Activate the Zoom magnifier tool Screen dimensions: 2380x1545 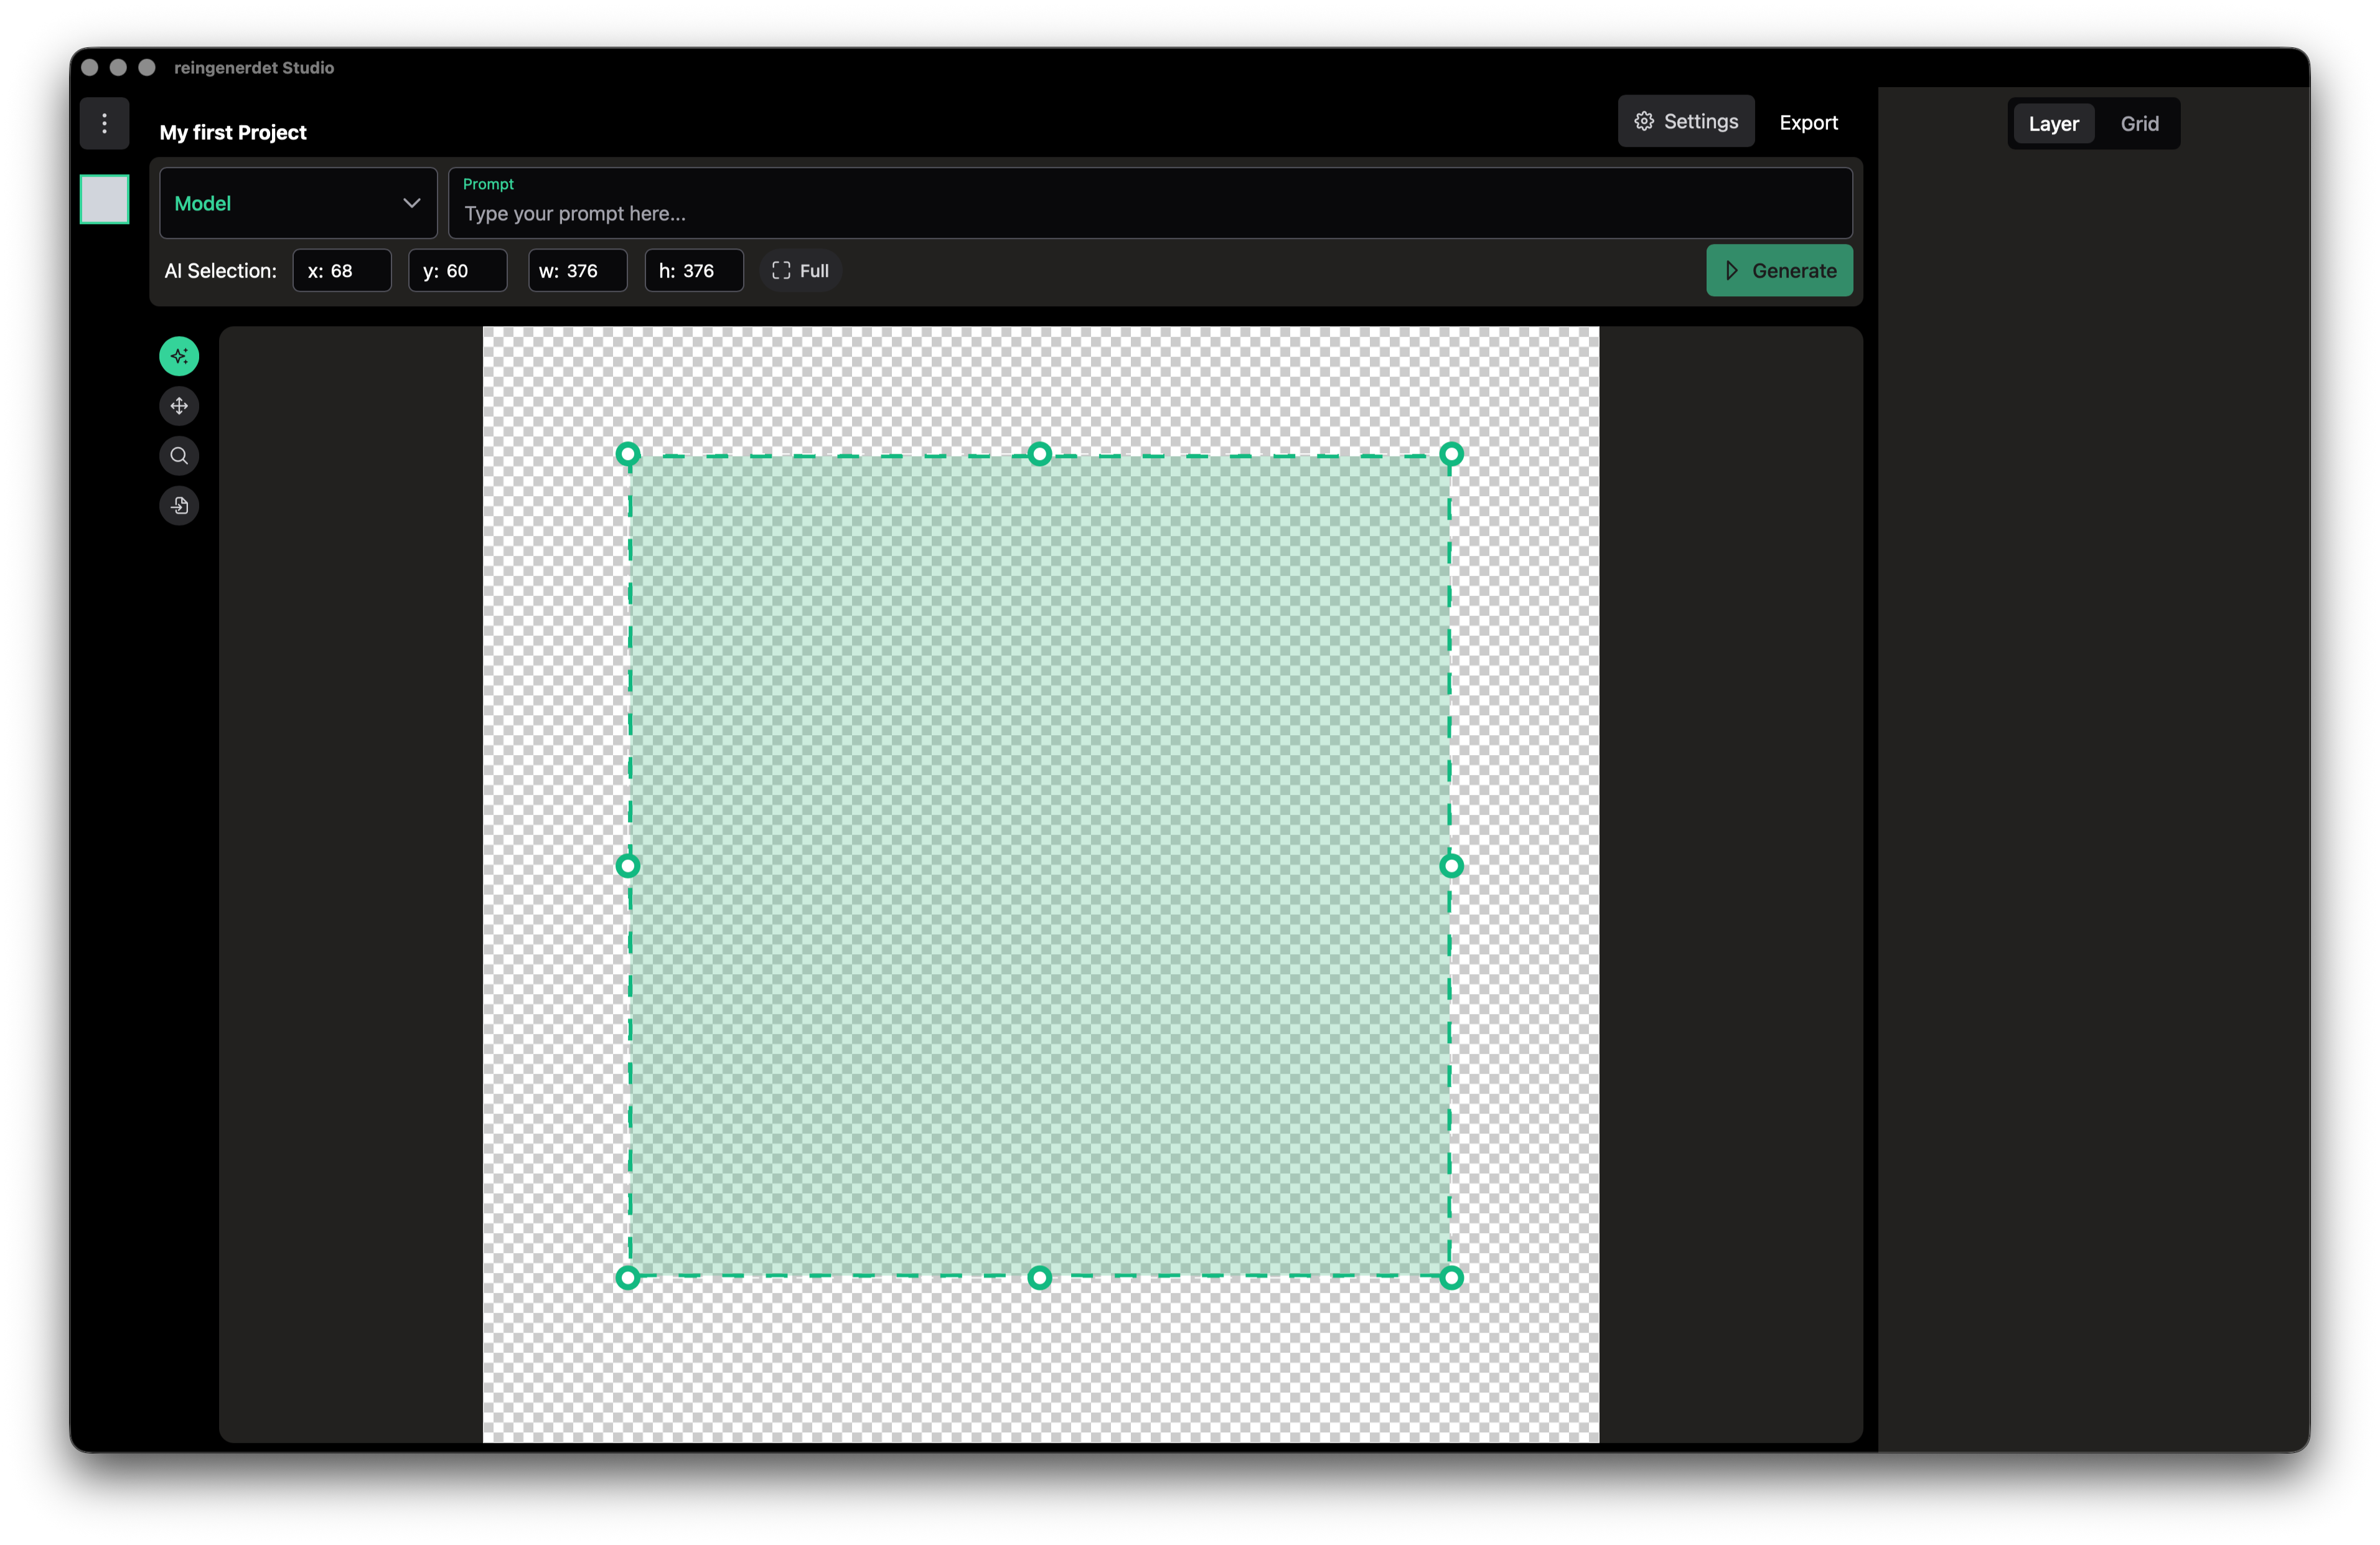[x=179, y=456]
